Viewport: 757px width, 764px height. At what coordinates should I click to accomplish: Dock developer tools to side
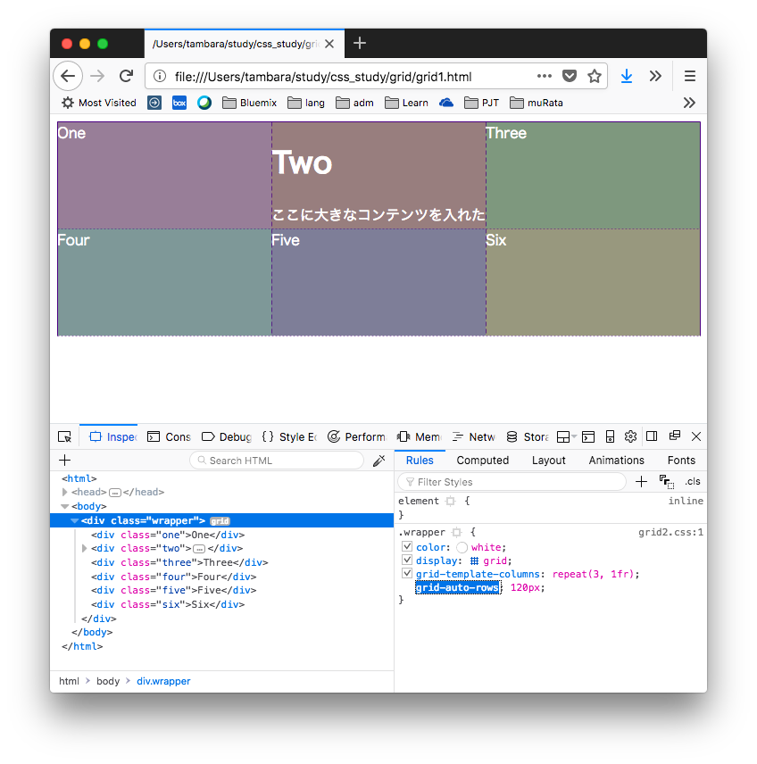652,436
